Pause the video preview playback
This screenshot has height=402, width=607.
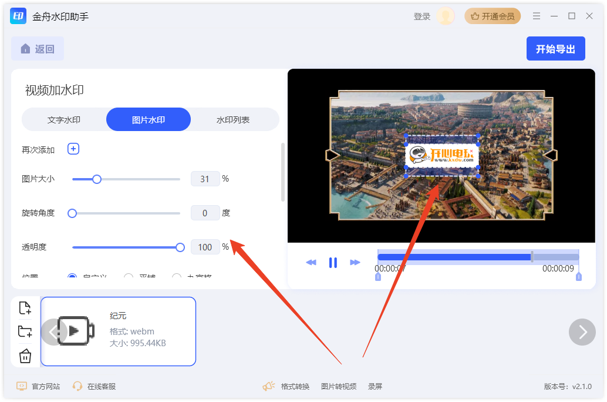click(333, 262)
